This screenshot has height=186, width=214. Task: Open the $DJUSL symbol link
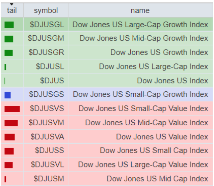[x=50, y=67]
